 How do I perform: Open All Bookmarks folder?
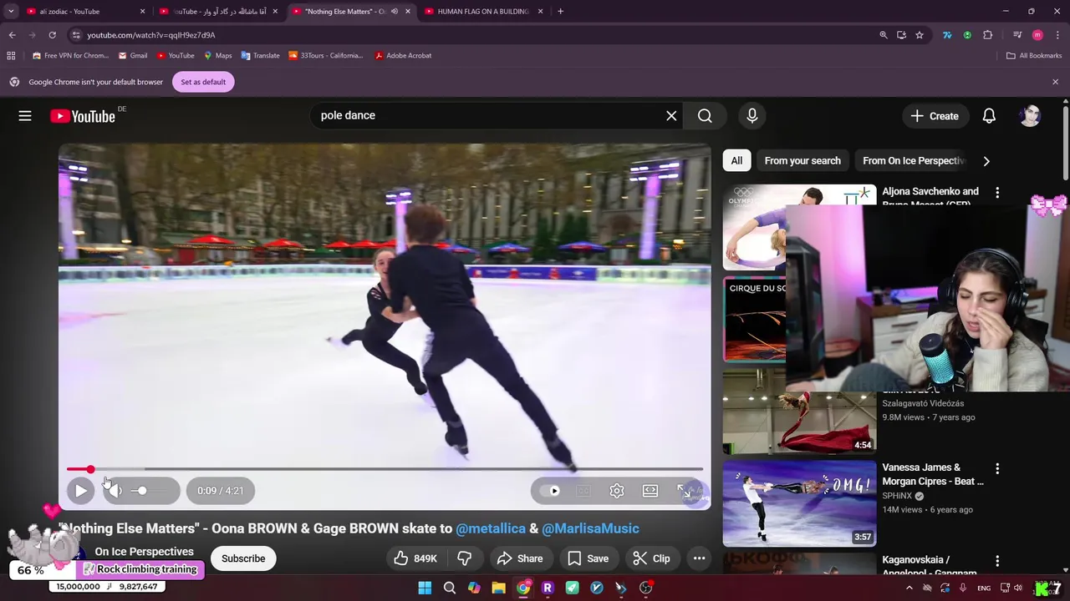(1034, 56)
